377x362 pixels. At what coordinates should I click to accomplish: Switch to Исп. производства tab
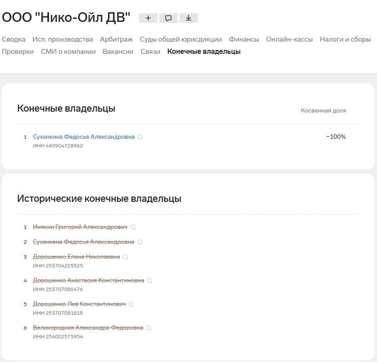click(63, 40)
